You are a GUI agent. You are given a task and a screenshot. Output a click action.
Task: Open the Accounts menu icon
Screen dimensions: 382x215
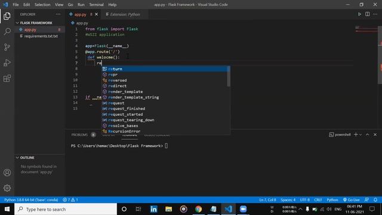pos(7,173)
